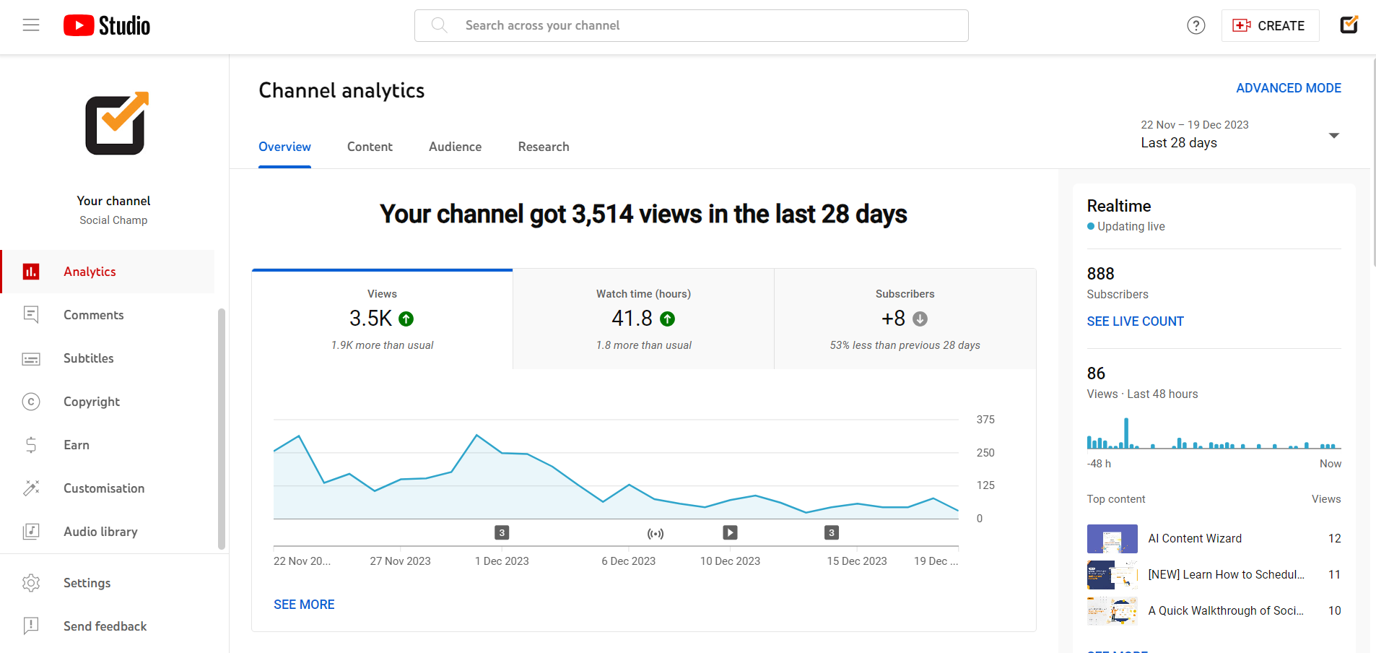Open the Audience tab
Image resolution: width=1376 pixels, height=653 pixels.
[x=454, y=147]
